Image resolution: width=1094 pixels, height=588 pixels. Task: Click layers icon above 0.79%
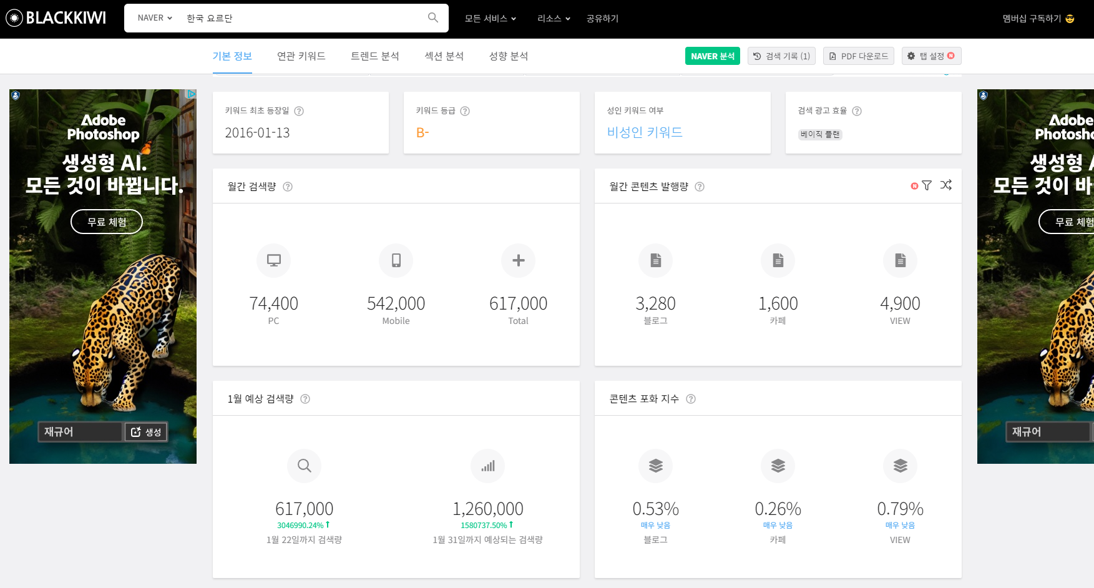coord(901,466)
